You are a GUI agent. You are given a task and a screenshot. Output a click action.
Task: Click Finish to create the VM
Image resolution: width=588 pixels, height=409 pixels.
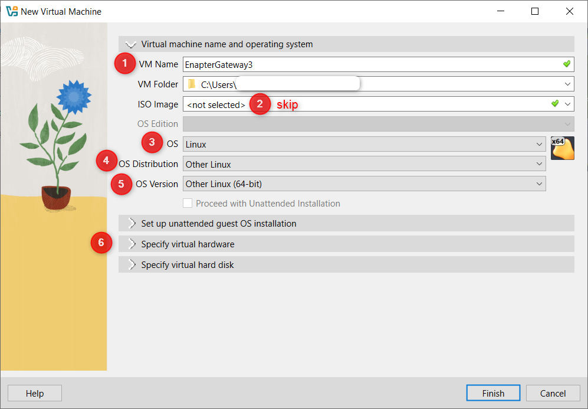[x=493, y=393]
